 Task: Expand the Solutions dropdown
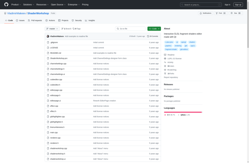pyautogui.click(x=28, y=5)
